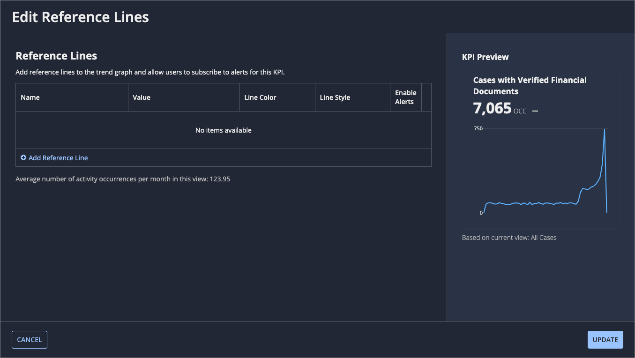Screen dimensions: 635x358
Task: Click 'Based on current view: All Cases' text
Action: click(x=509, y=238)
